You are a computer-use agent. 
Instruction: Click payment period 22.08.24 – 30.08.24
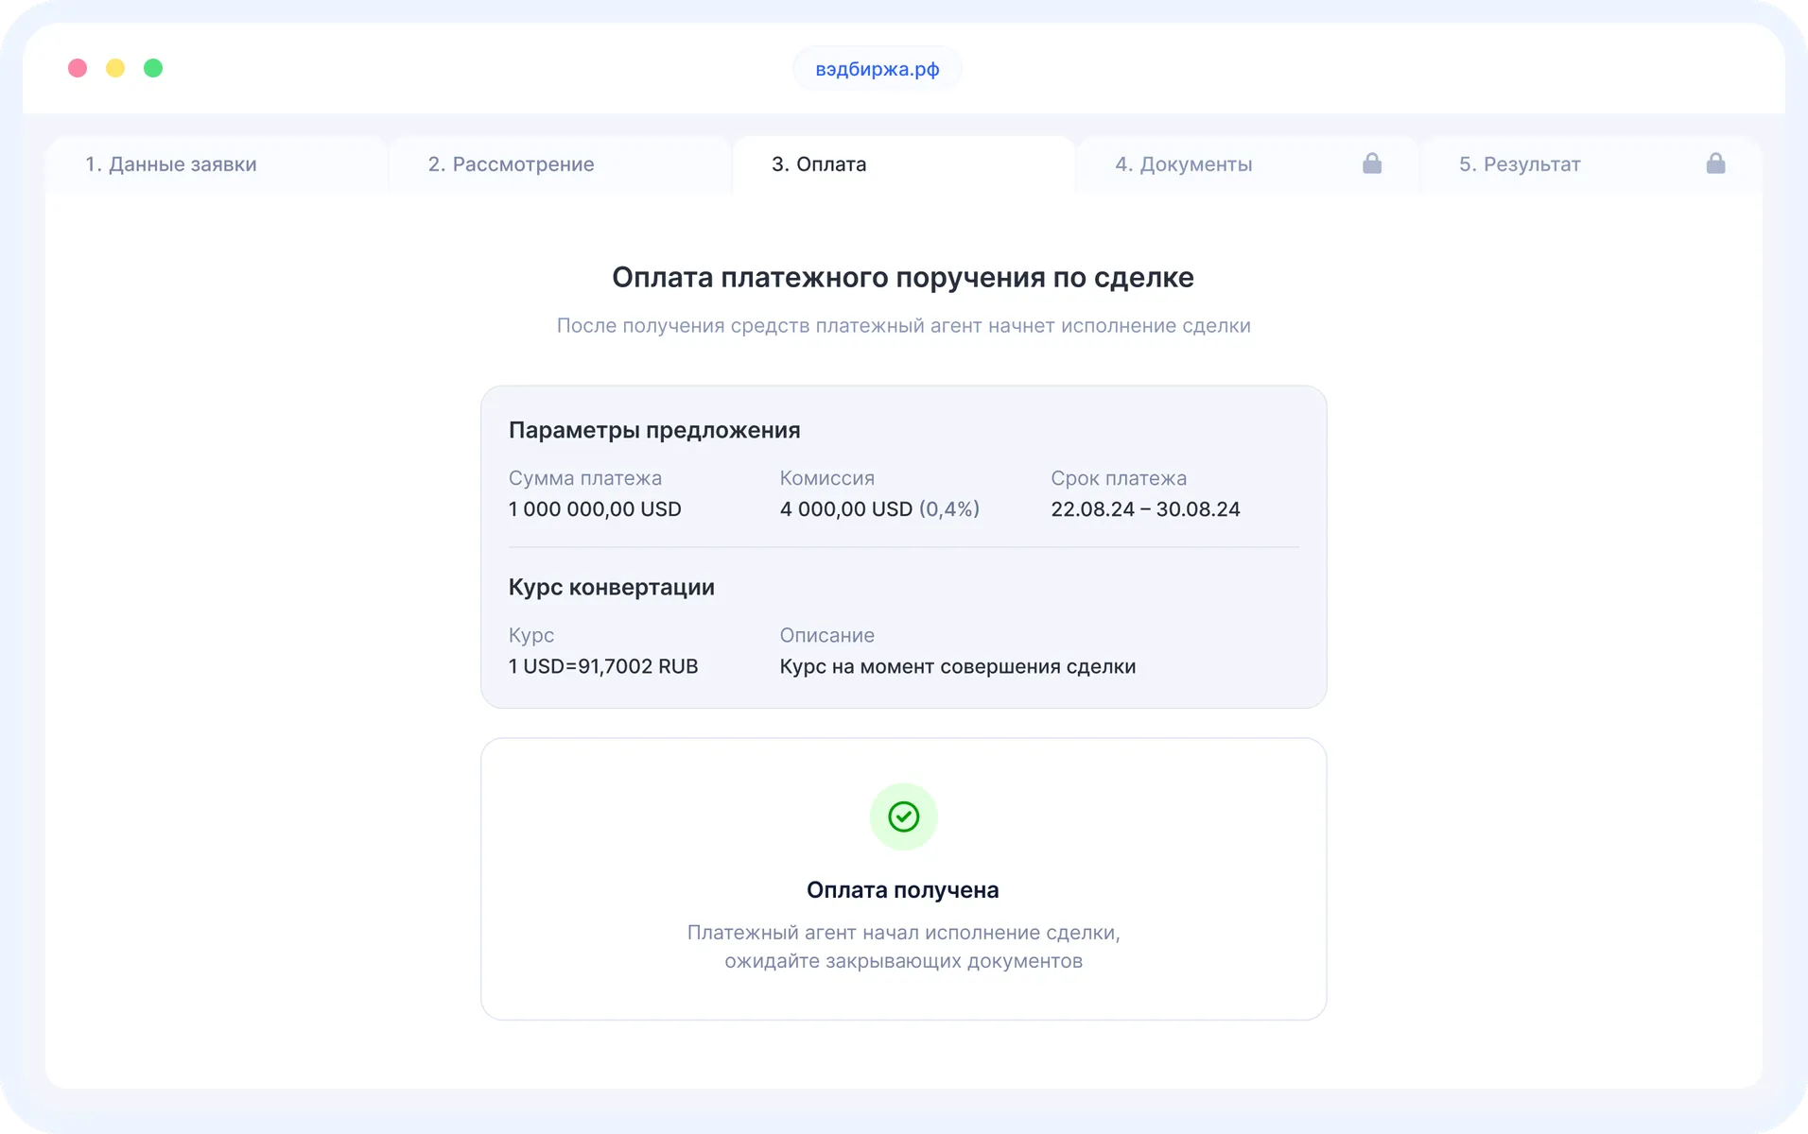click(1146, 509)
